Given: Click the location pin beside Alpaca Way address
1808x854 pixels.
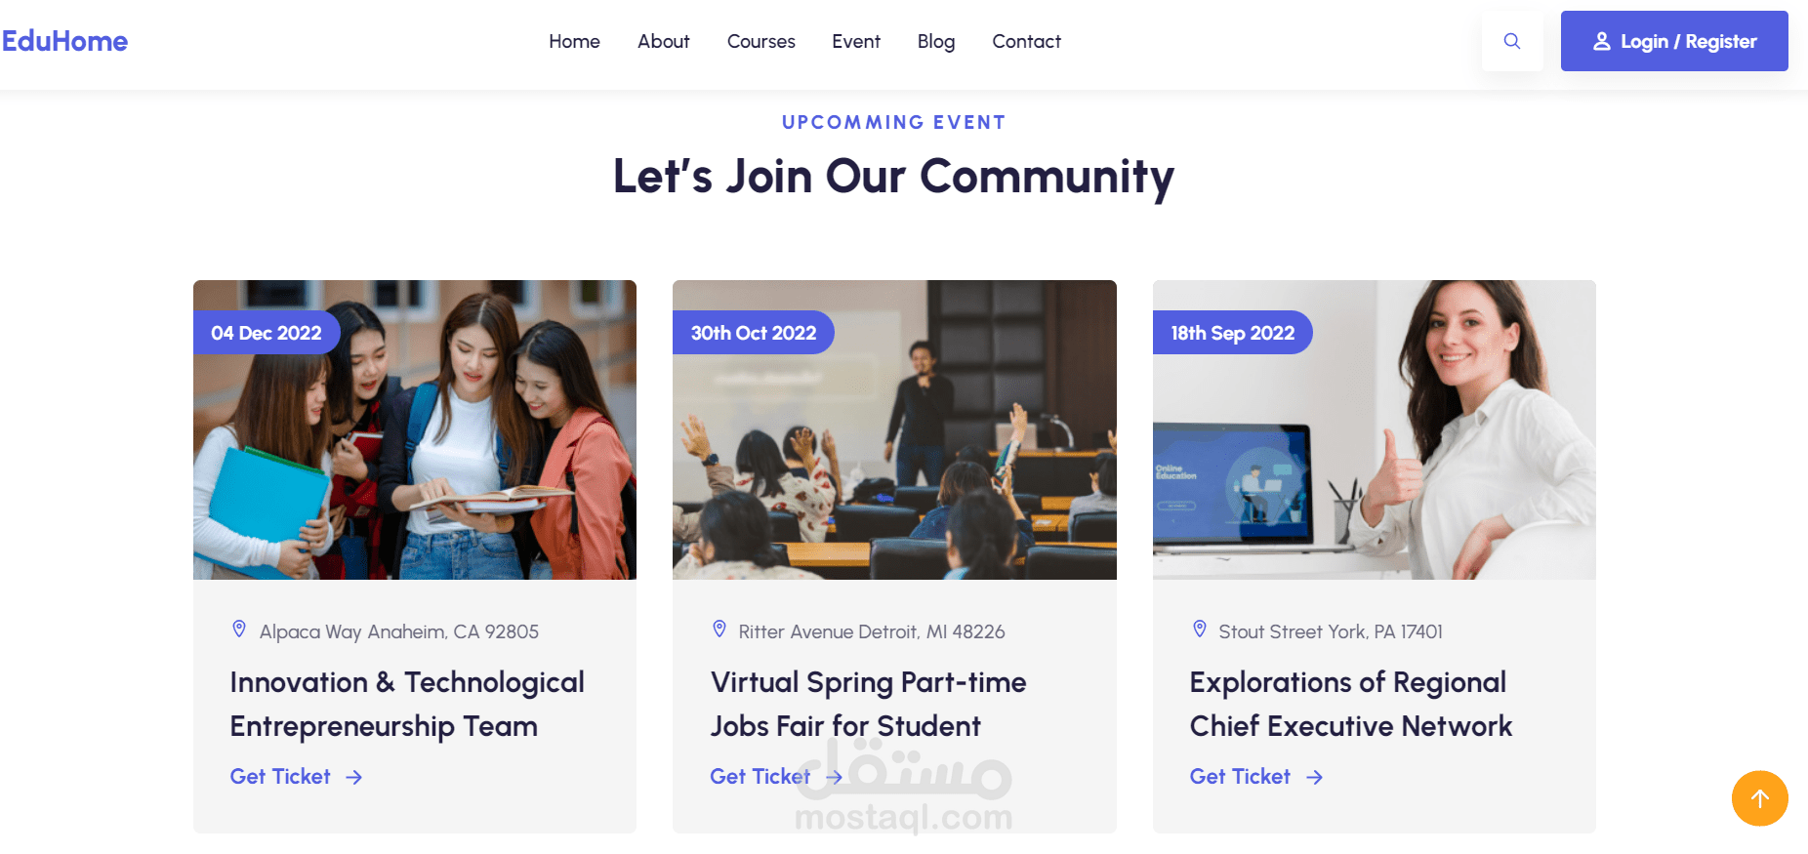Looking at the screenshot, I should point(239,630).
